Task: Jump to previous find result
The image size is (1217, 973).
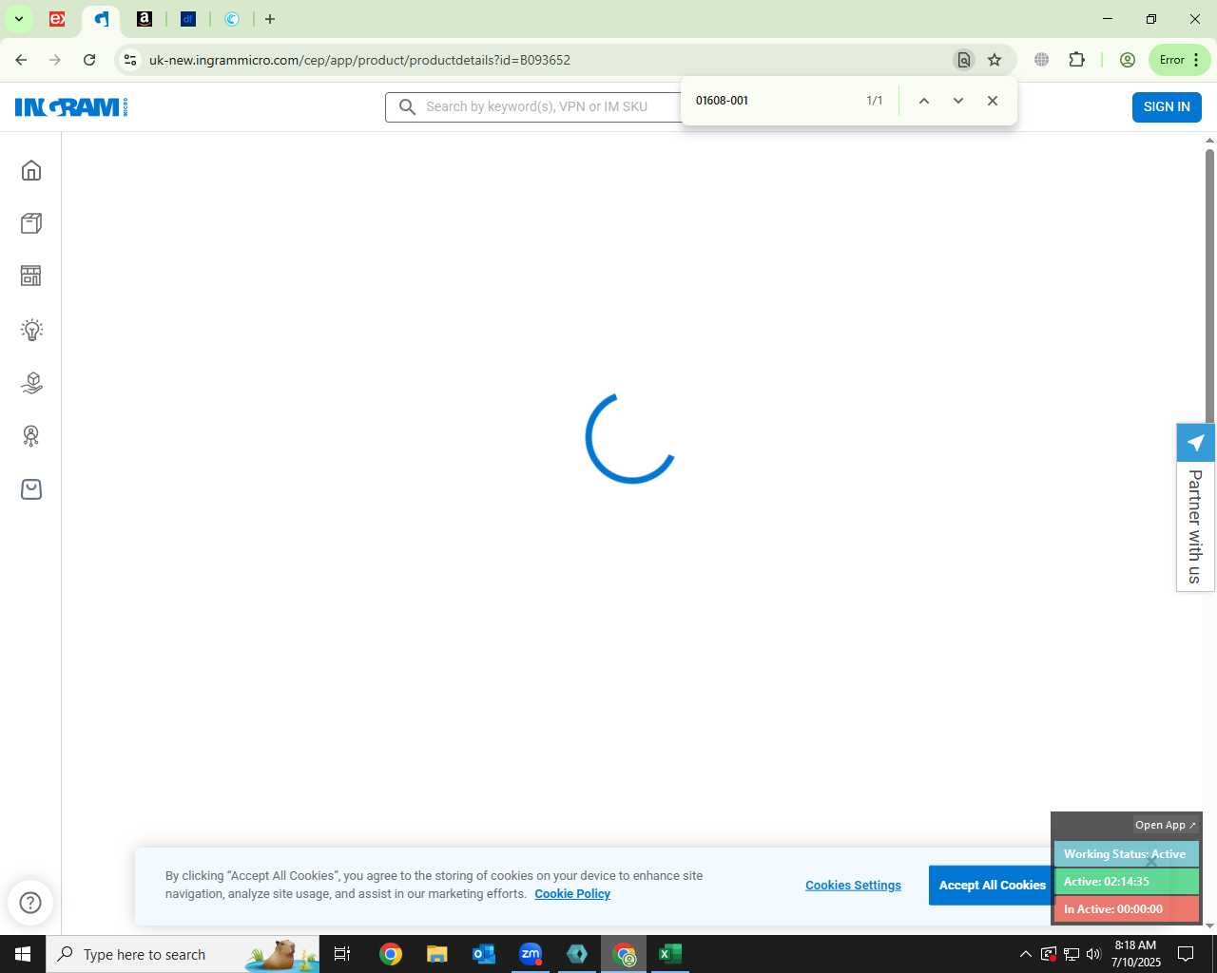Action: coord(923,101)
